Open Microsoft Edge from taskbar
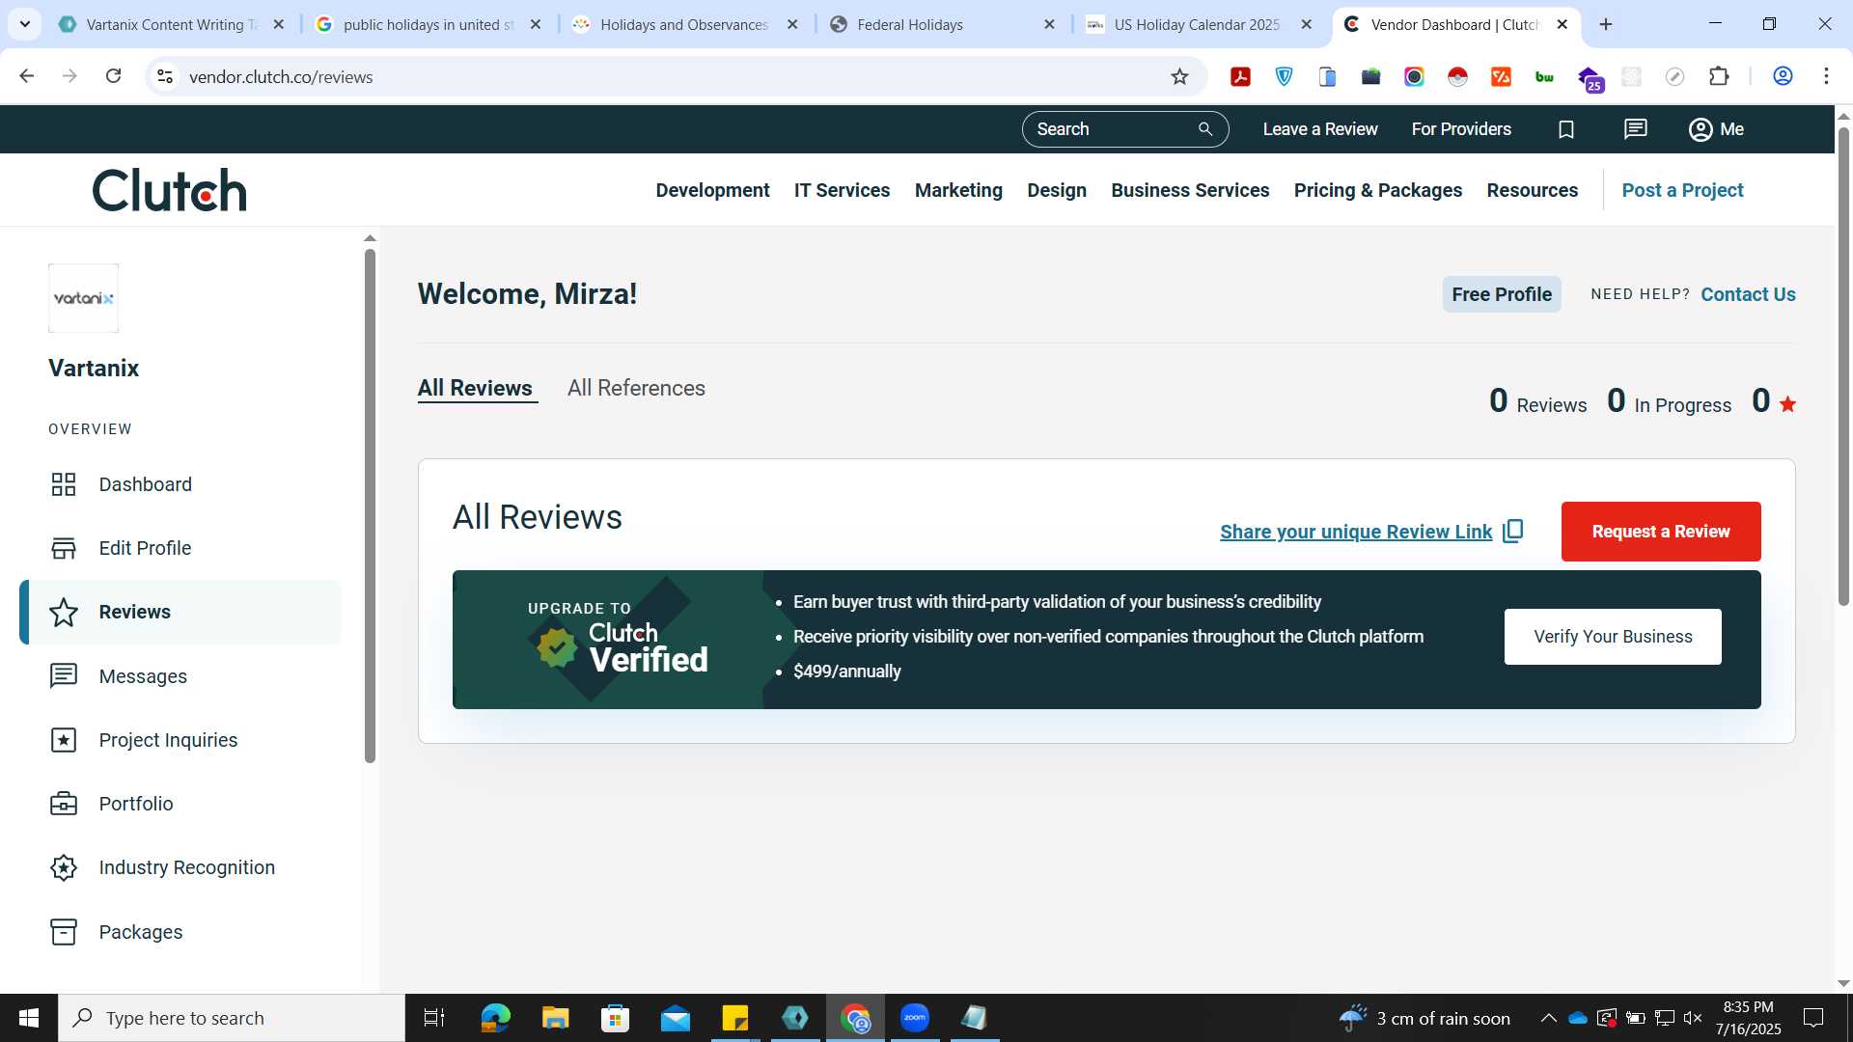This screenshot has height=1042, width=1853. pyautogui.click(x=495, y=1018)
